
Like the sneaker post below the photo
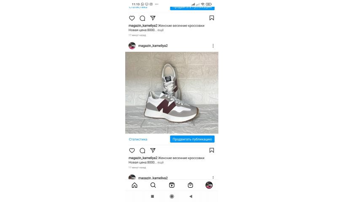(132, 151)
